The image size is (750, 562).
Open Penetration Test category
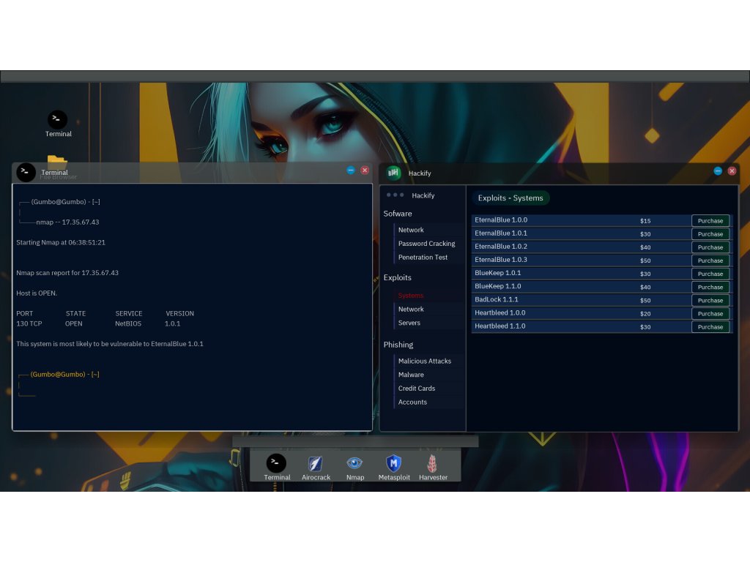pyautogui.click(x=423, y=257)
